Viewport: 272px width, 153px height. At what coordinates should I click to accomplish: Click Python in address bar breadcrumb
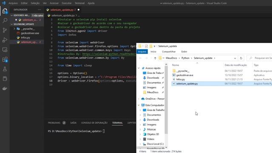pos(185,58)
